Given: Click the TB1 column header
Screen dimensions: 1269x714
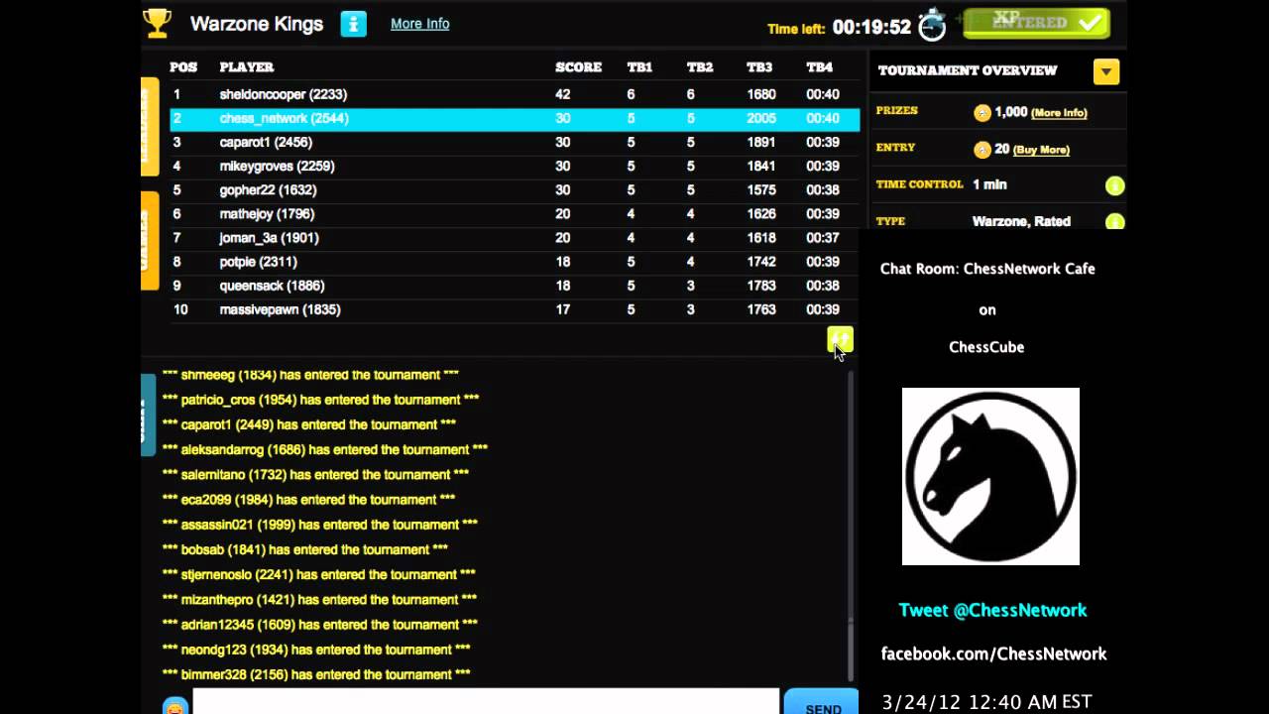Looking at the screenshot, I should 640,67.
